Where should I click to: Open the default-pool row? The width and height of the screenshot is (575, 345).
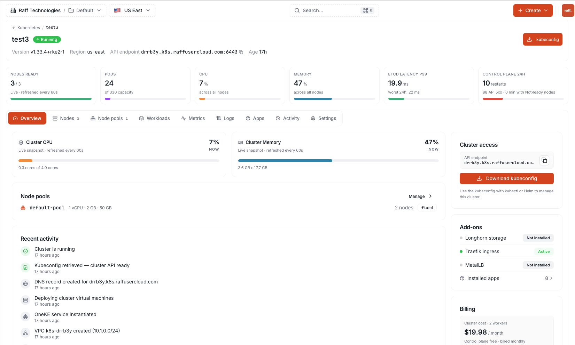pyautogui.click(x=228, y=208)
